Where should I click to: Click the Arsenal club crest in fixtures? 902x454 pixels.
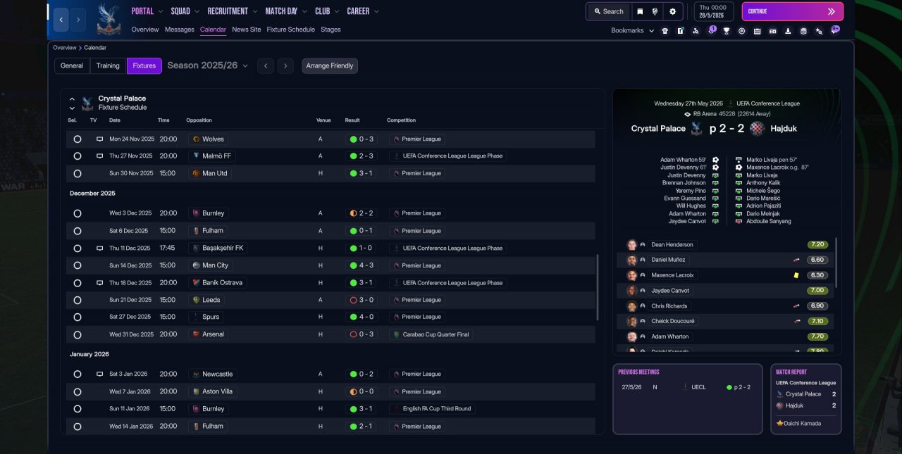(196, 334)
